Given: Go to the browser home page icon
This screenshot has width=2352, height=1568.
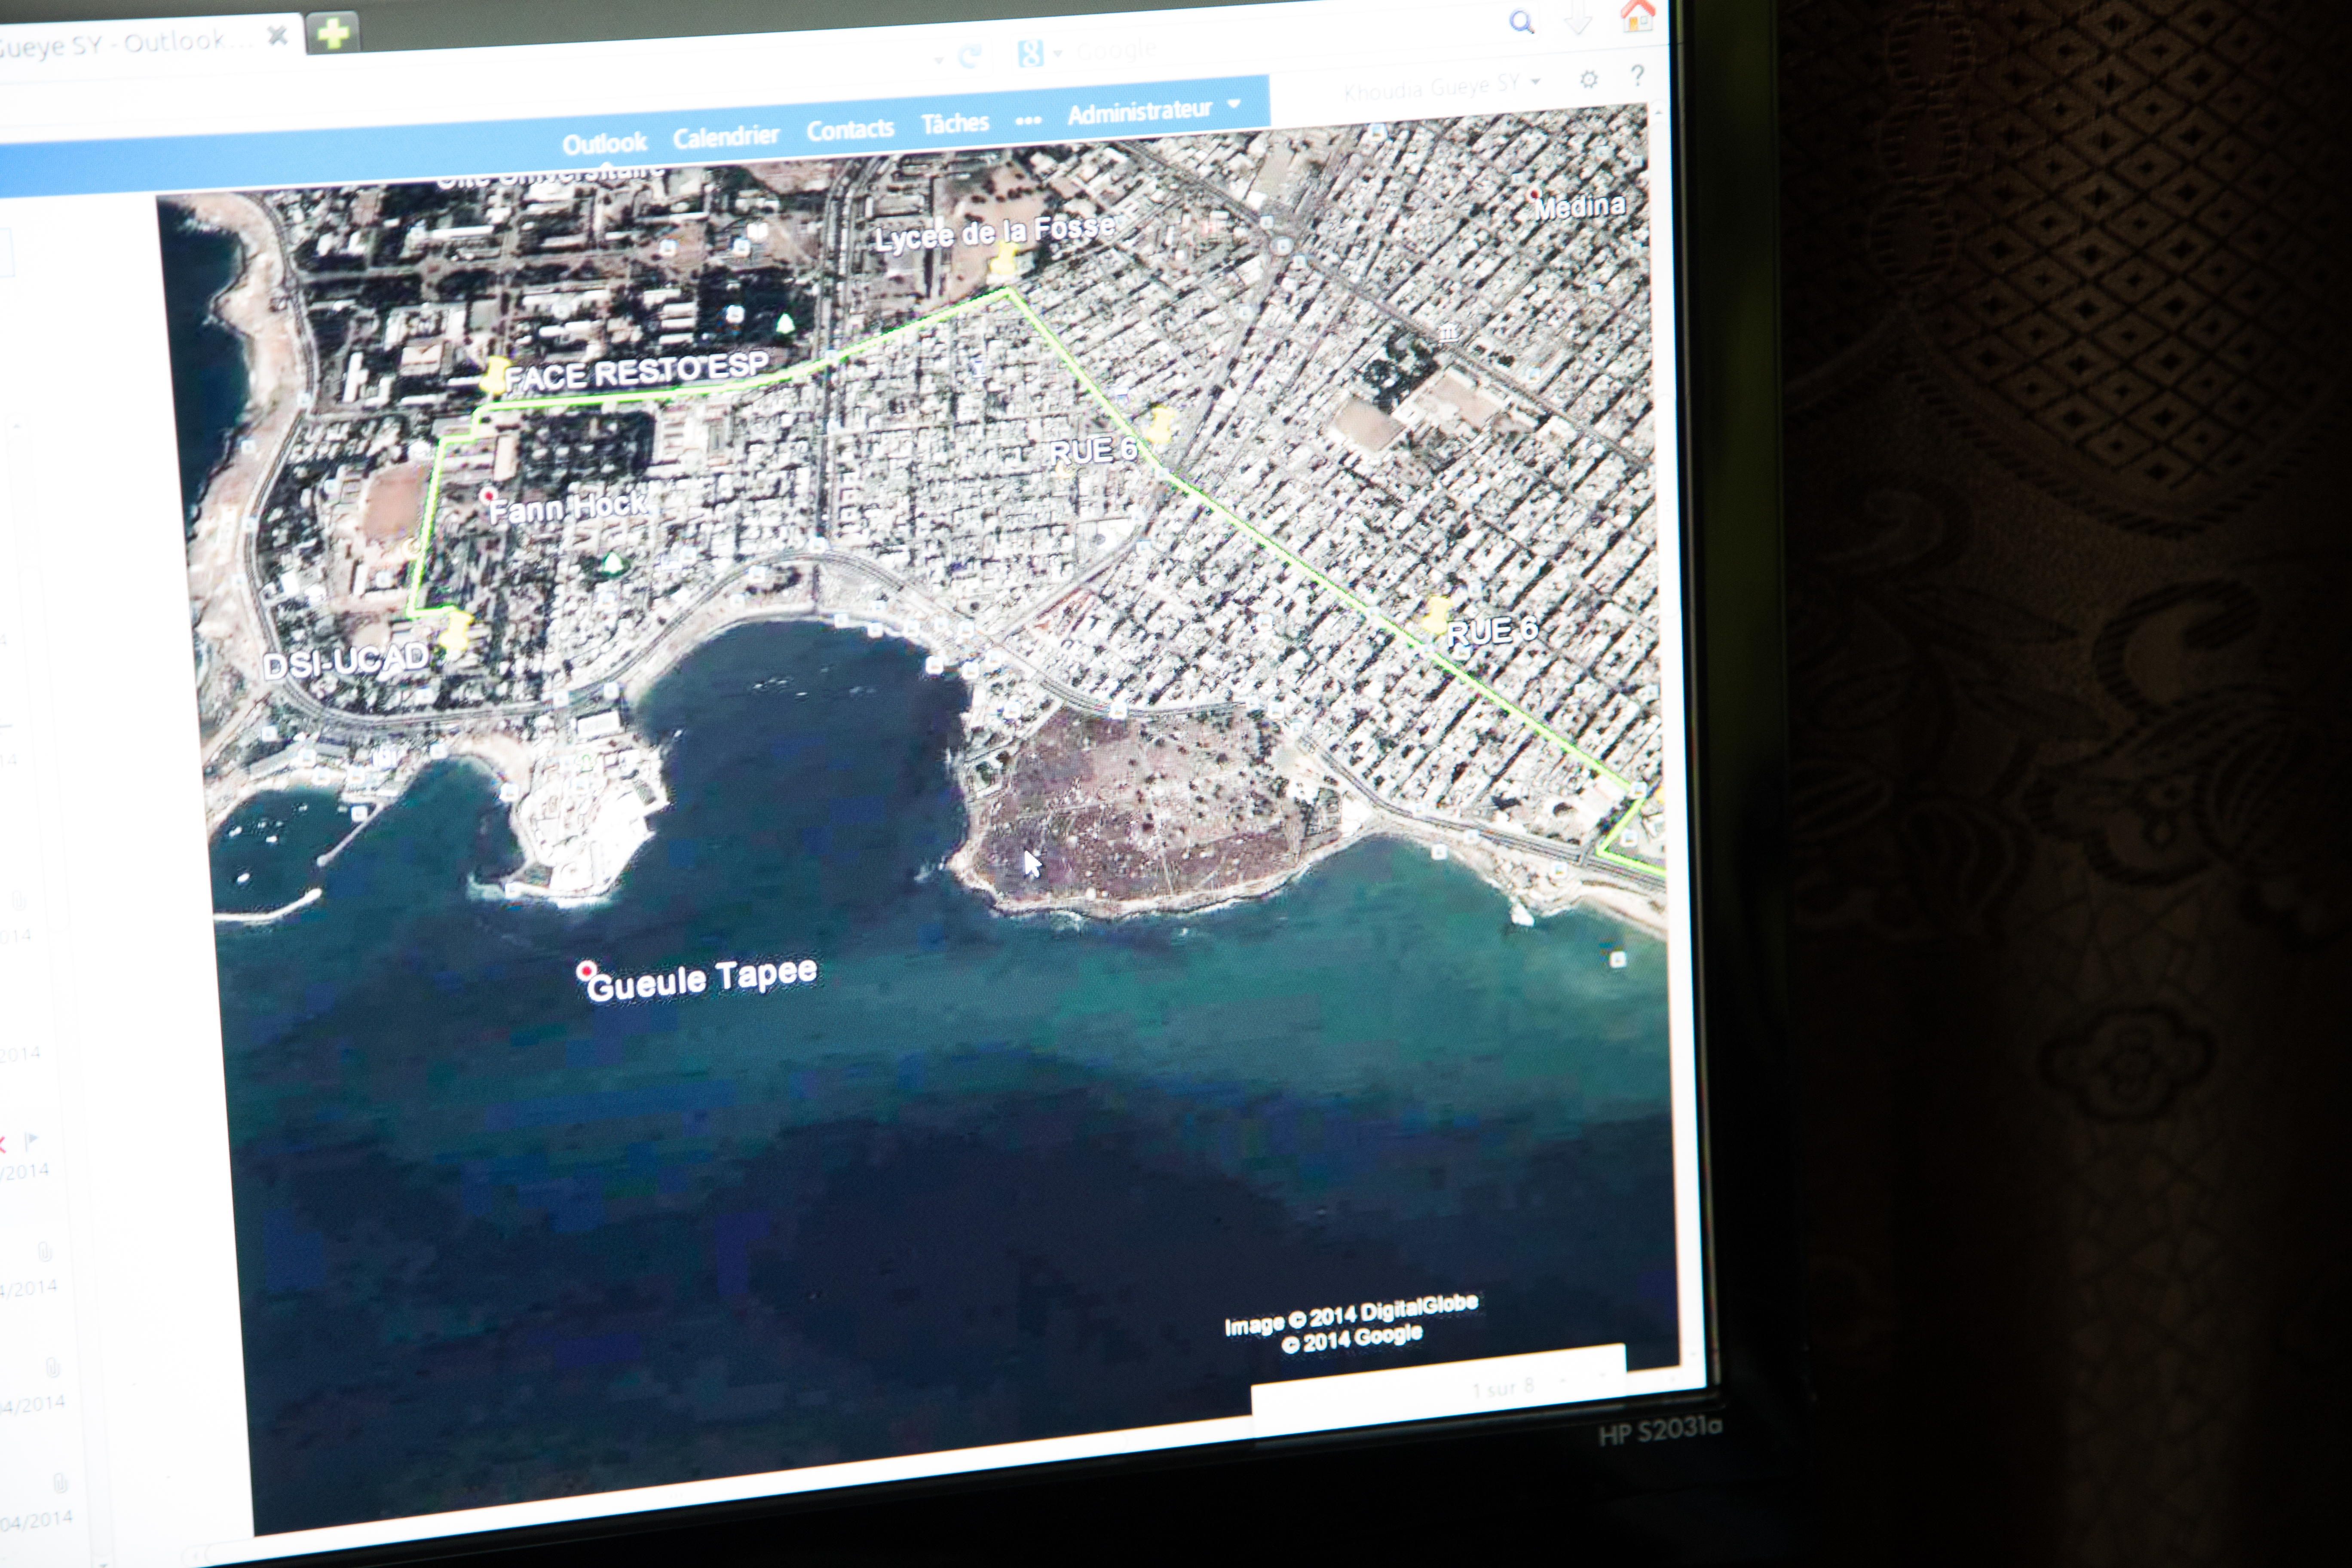Looking at the screenshot, I should click(1637, 16).
